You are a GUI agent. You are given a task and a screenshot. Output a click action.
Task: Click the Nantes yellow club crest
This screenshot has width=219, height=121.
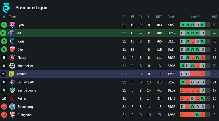click(x=11, y=74)
